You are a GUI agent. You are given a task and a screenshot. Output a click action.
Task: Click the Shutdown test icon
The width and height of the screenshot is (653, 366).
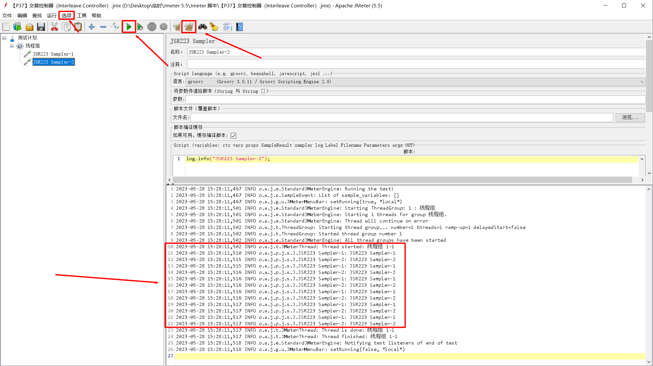coord(163,27)
